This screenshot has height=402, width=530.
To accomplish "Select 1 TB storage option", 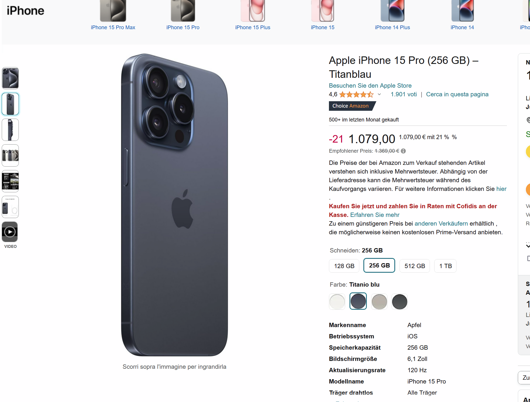I will click(445, 266).
